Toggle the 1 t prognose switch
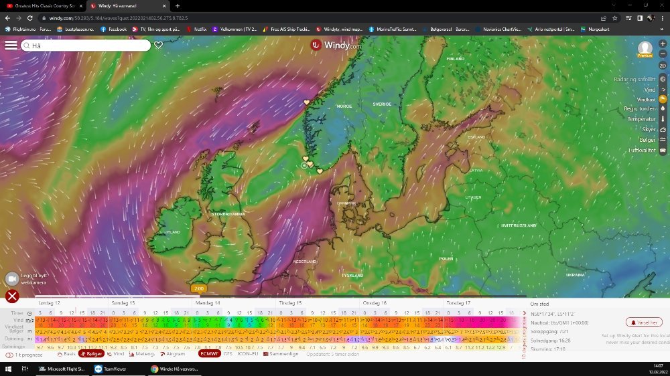The image size is (670, 376). (9, 355)
